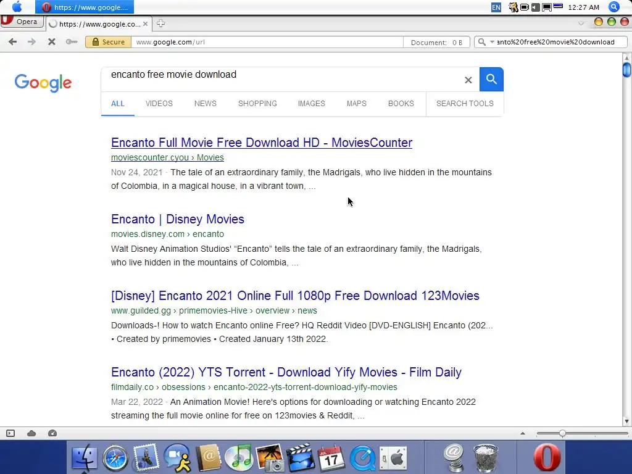Click the display monitor icon in tray
This screenshot has width=632, height=474.
click(x=547, y=7)
